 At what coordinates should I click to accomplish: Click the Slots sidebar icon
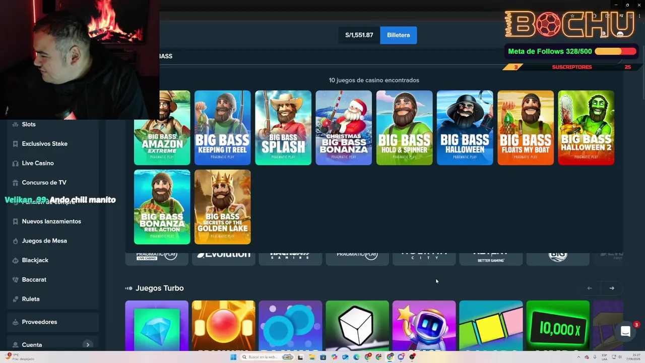[x=15, y=124]
